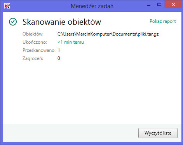Click the Wyczyść listę button
183x145 pixels.
tap(158, 133)
